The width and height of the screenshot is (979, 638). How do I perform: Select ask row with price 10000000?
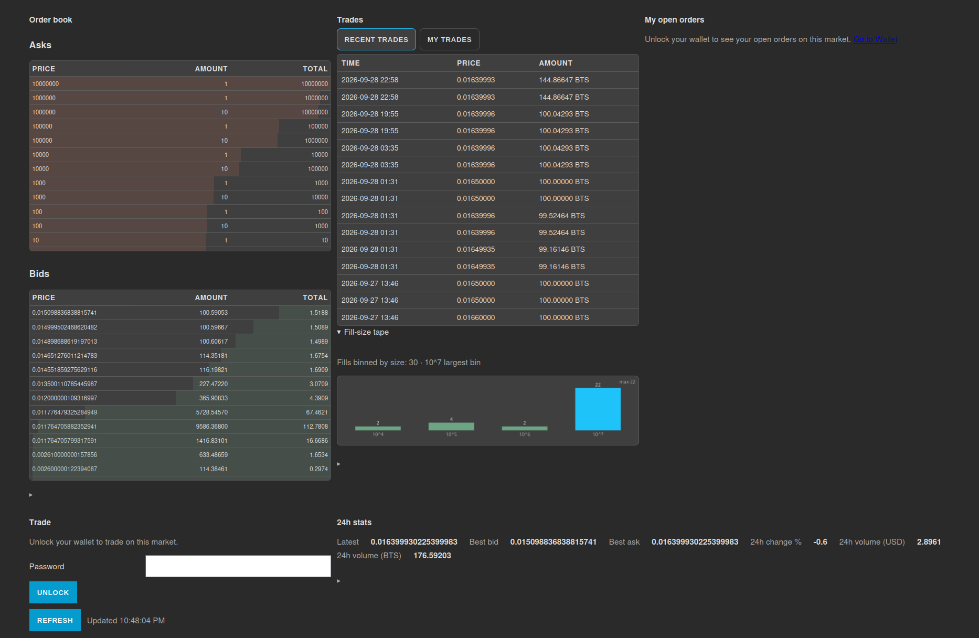tap(180, 84)
